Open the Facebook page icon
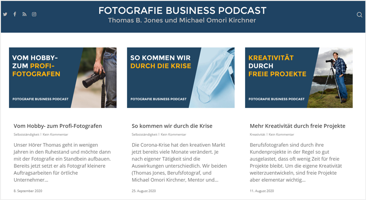366x200 pixels. (15, 14)
